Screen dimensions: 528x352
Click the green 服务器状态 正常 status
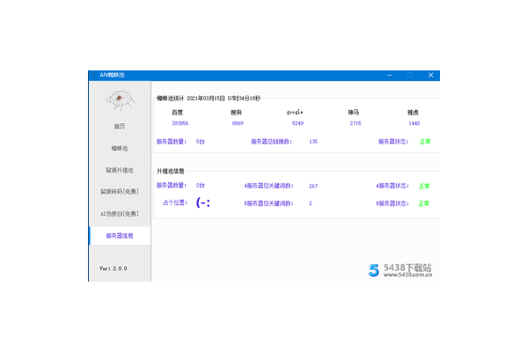coord(425,142)
